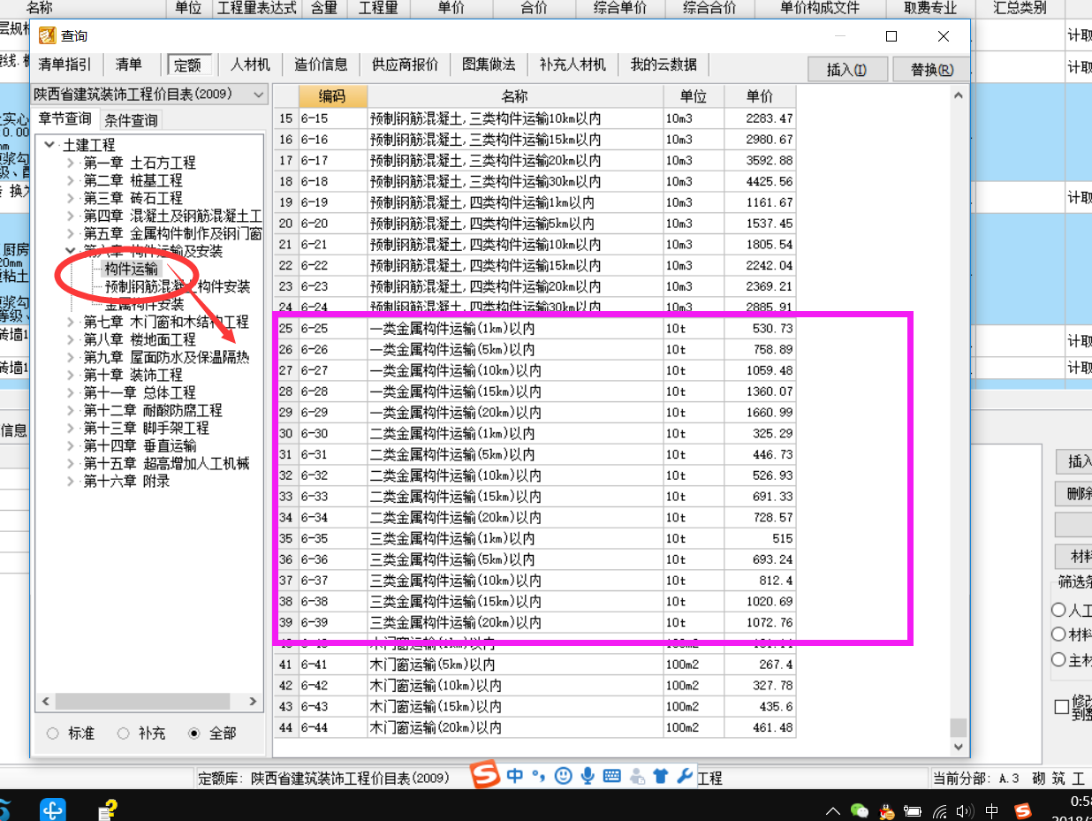Click the volume speaker icon in tray
Screen dimensions: 1092x821
click(x=965, y=810)
